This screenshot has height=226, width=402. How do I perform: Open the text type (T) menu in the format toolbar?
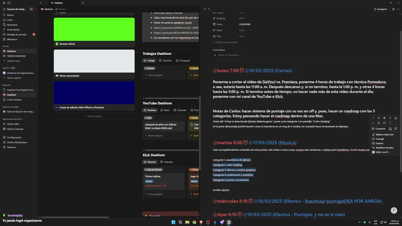point(373,118)
